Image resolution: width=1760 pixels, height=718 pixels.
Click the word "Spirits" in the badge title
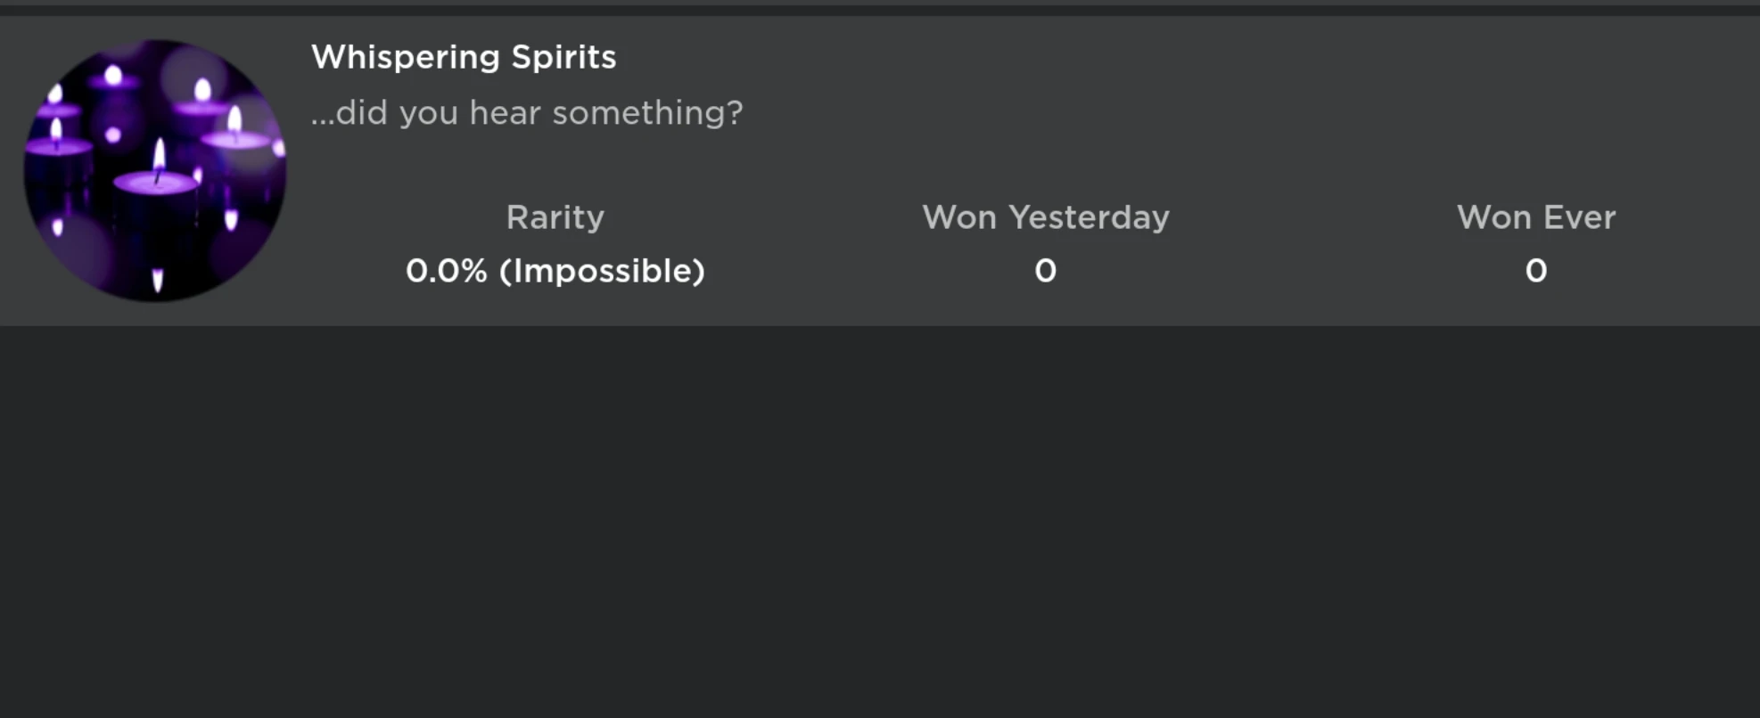(563, 57)
